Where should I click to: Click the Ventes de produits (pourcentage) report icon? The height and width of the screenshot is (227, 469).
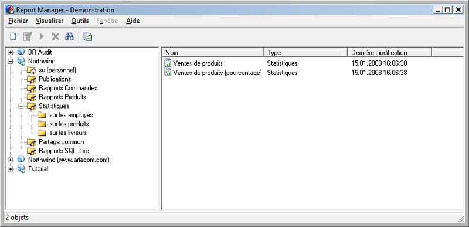(168, 72)
